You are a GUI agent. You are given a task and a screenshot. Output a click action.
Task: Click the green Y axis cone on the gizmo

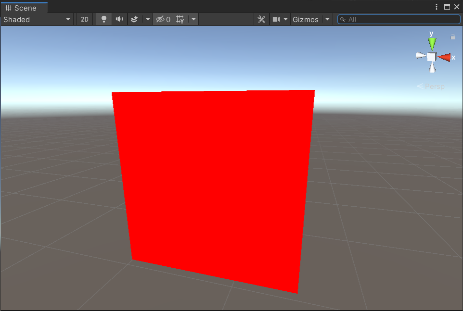tap(432, 43)
